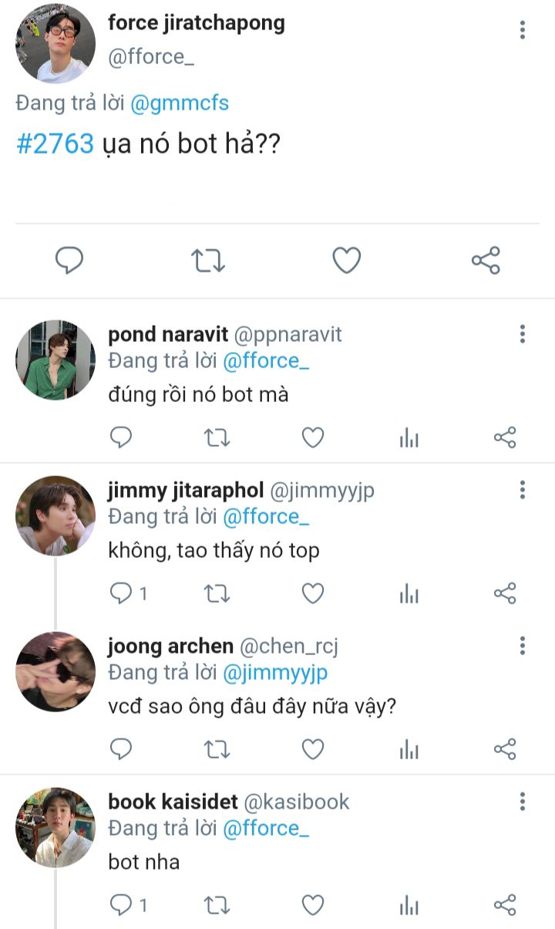Reply to book kaisidet's comment
This screenshot has width=555, height=929.
click(x=122, y=904)
